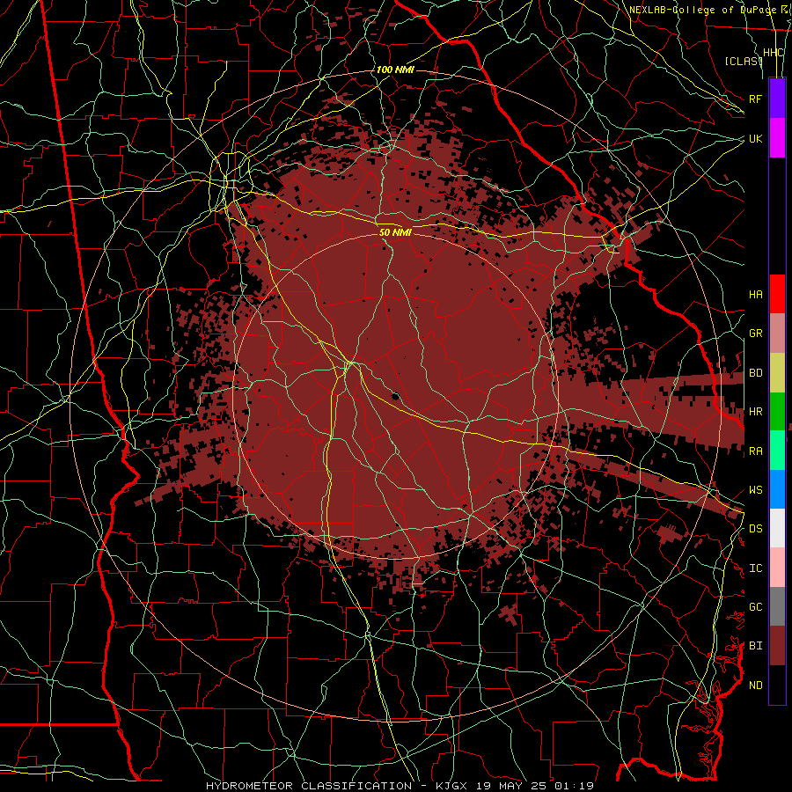Image resolution: width=792 pixels, height=792 pixels.
Task: Click the BI dark red color swatch
Action: click(x=777, y=646)
